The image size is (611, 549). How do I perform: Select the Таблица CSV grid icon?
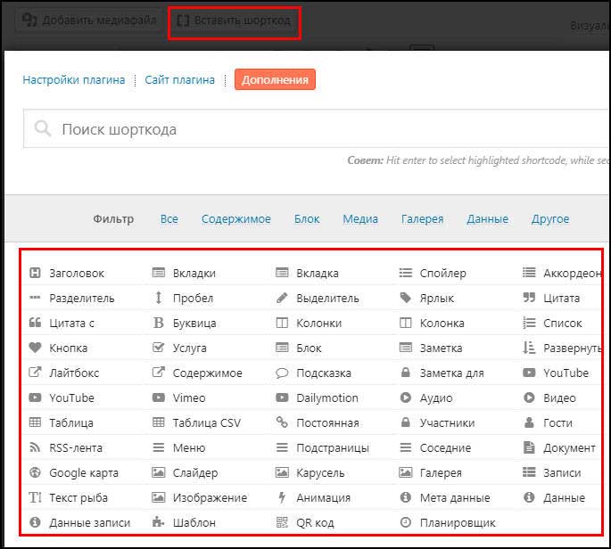(158, 422)
